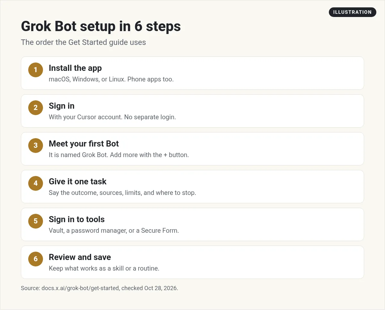Click the step 1 number circle
Screen dimensions: 385x310
[x=36, y=70]
